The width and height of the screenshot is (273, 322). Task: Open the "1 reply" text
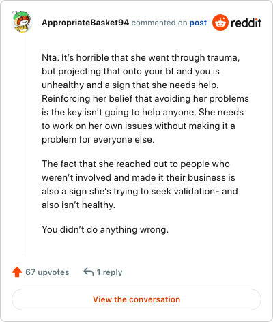[x=109, y=272]
